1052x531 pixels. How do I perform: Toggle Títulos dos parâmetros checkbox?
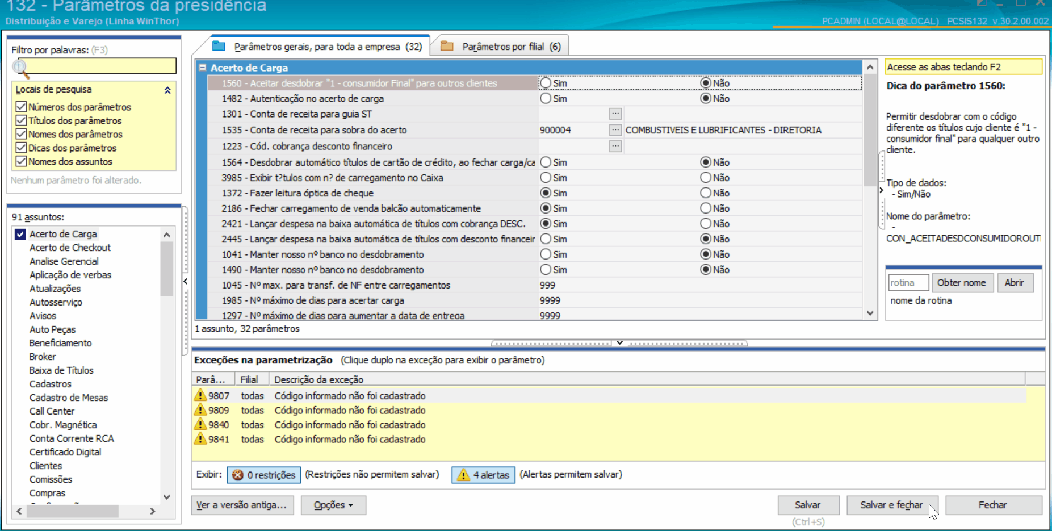[x=22, y=120]
